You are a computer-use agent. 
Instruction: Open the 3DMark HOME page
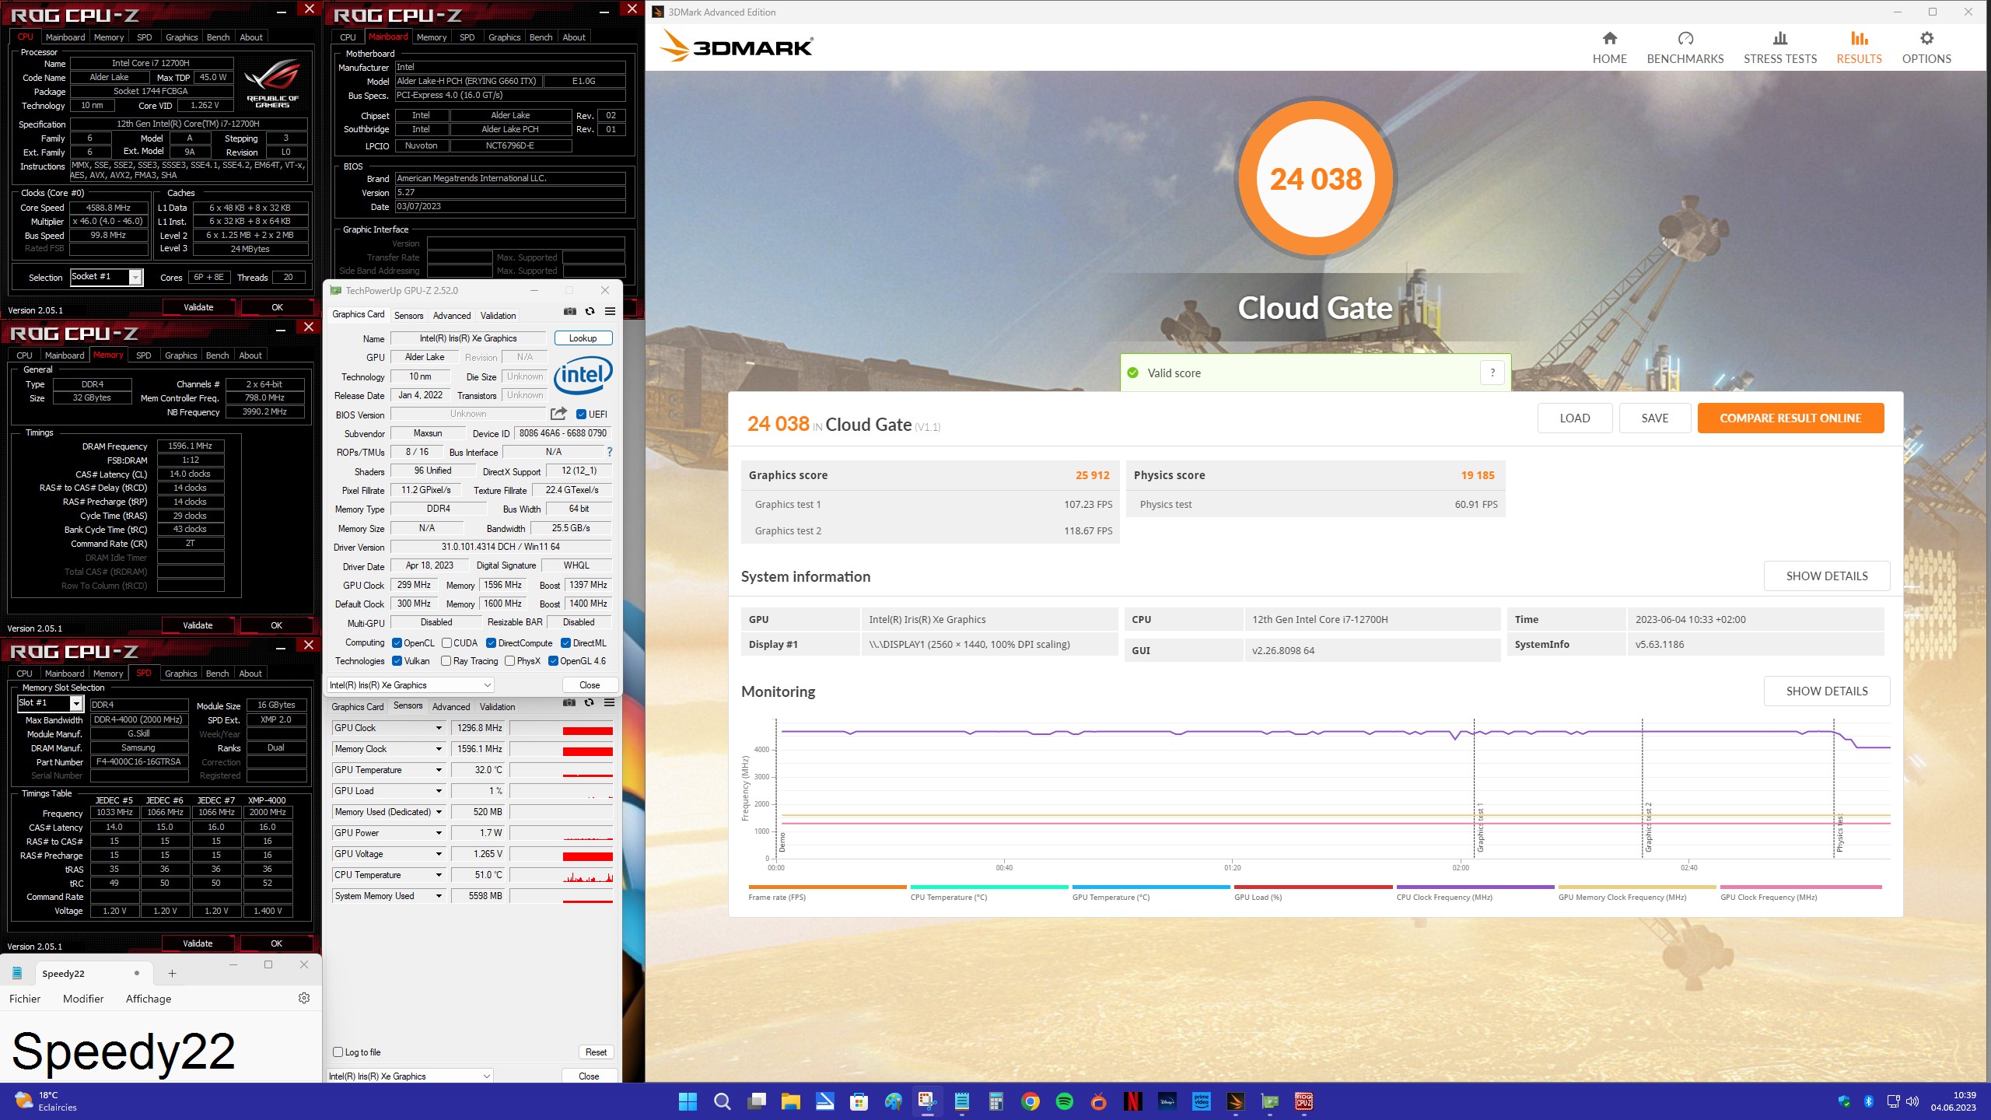point(1609,47)
